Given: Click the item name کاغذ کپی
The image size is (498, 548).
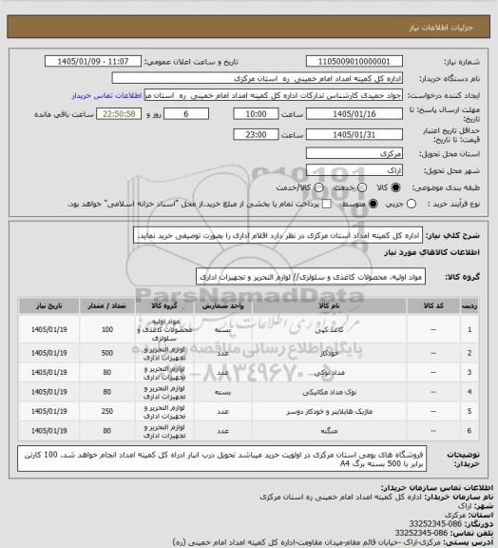Looking at the screenshot, I should pyautogui.click(x=329, y=330).
